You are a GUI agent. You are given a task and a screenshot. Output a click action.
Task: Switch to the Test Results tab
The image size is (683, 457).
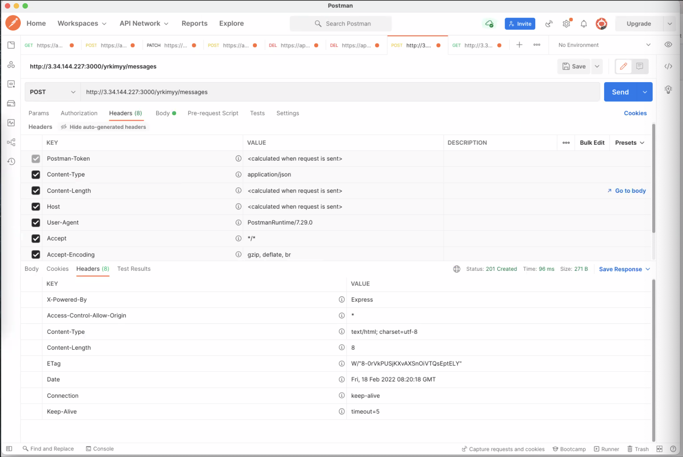tap(134, 269)
